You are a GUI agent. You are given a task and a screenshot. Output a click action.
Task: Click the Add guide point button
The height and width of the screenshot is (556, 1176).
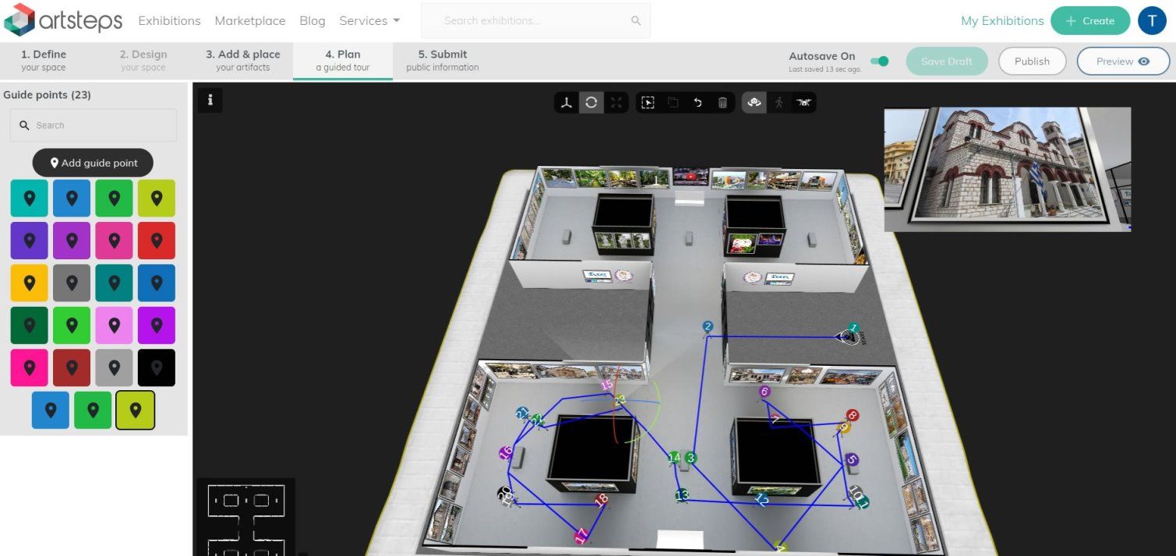tap(93, 163)
